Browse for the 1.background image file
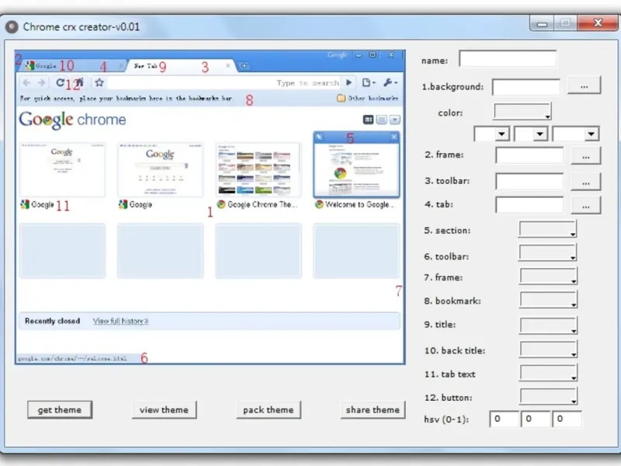Screen dimensions: 621x466 [585, 86]
